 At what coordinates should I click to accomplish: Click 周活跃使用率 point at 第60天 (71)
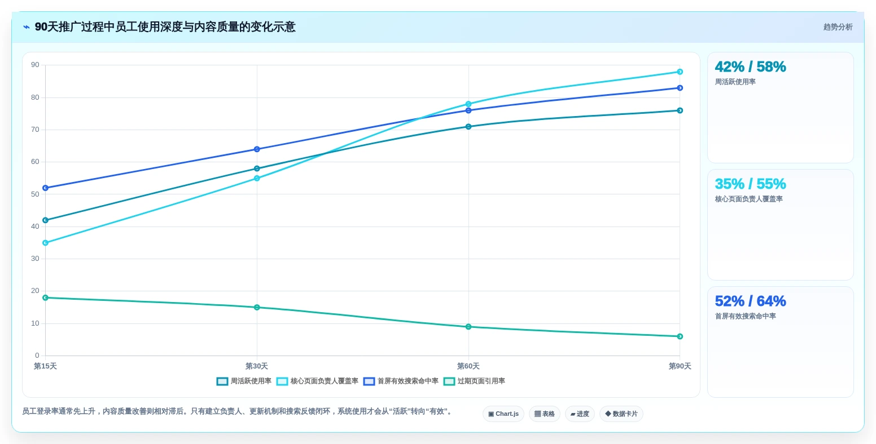pyautogui.click(x=468, y=127)
